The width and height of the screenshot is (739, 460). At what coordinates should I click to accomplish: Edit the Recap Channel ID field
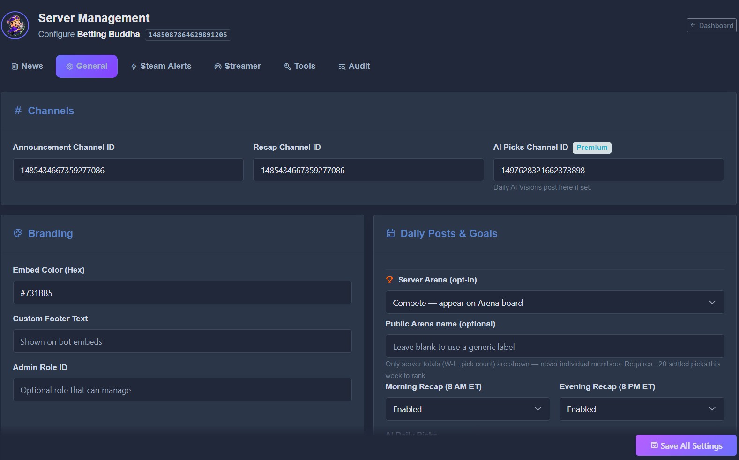(368, 170)
